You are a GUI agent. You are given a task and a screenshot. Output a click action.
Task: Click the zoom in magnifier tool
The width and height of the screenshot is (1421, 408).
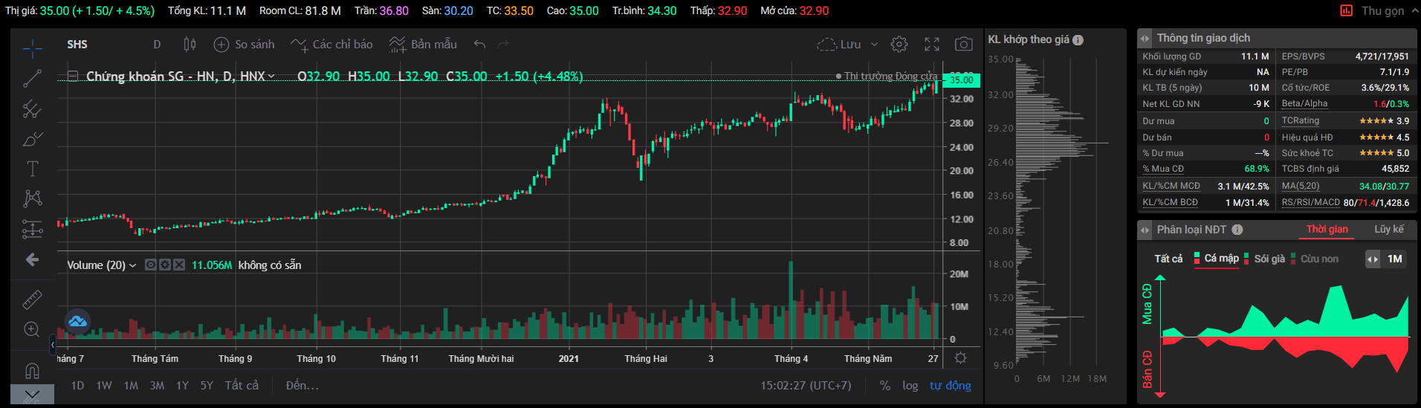(x=32, y=329)
